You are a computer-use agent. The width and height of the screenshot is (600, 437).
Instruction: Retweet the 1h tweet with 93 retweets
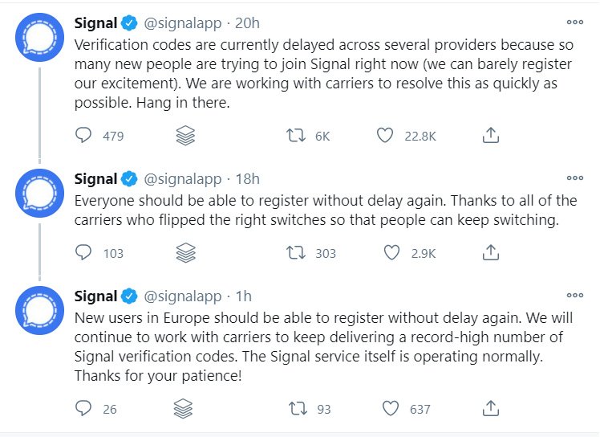coord(297,409)
